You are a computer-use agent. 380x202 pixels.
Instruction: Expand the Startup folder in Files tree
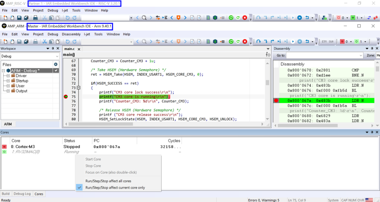(x=8, y=81)
